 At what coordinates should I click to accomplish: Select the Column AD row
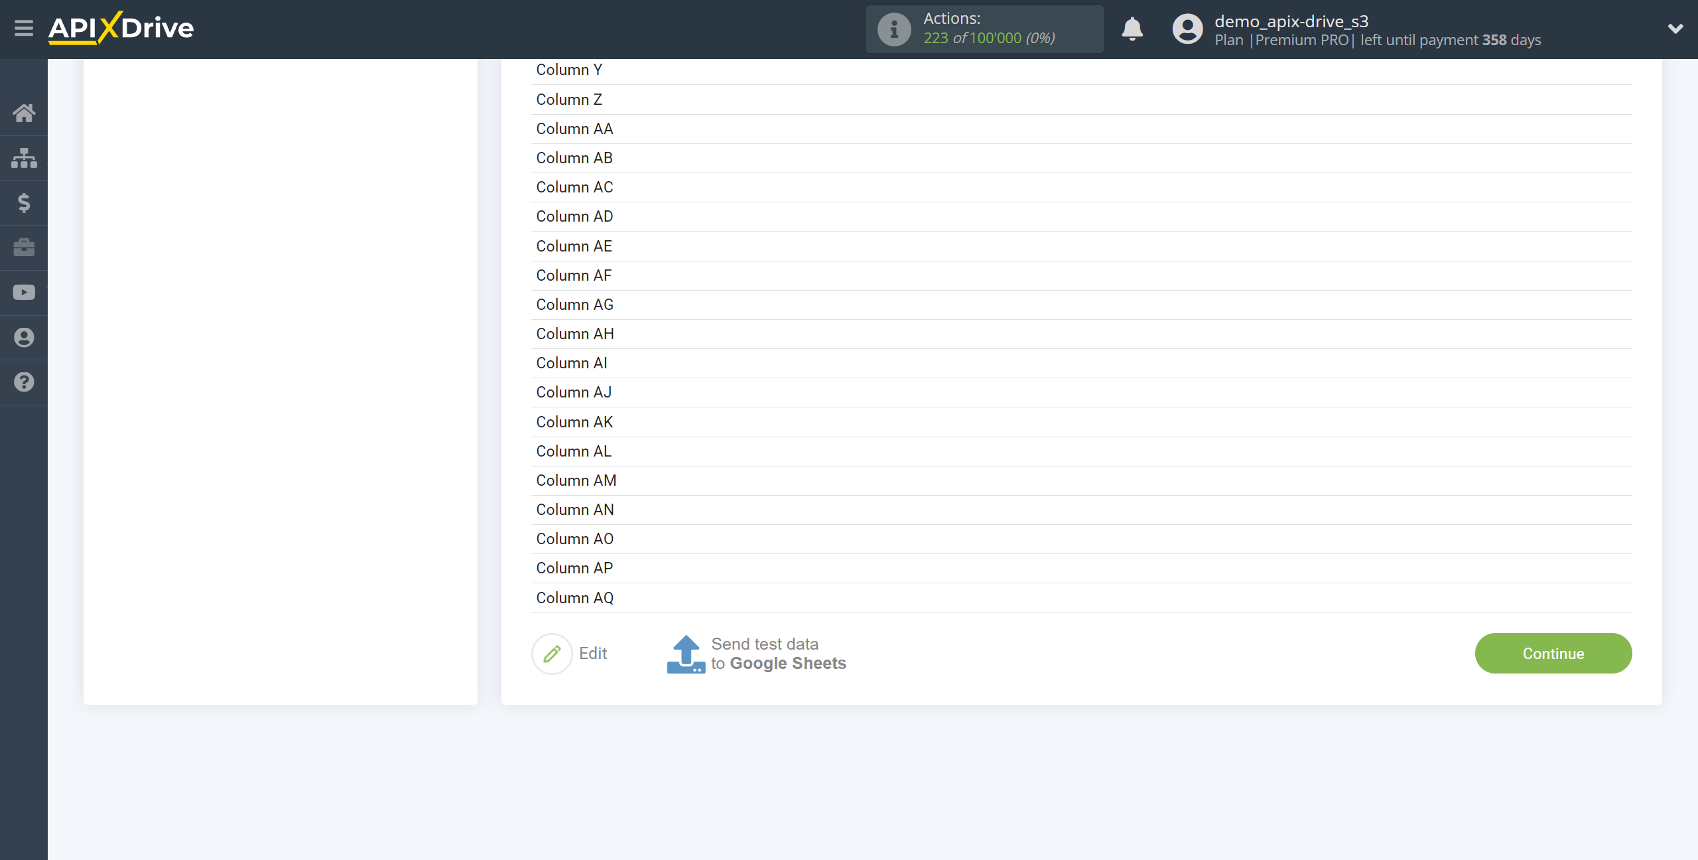[x=1081, y=216]
